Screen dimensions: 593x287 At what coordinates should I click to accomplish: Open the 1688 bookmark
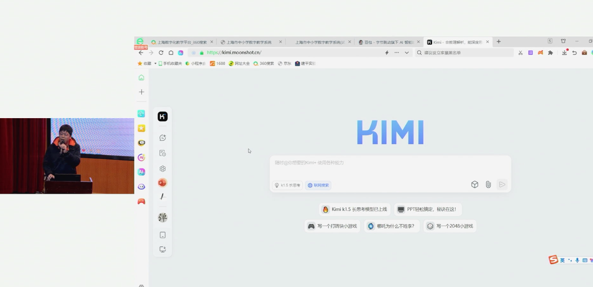(217, 63)
